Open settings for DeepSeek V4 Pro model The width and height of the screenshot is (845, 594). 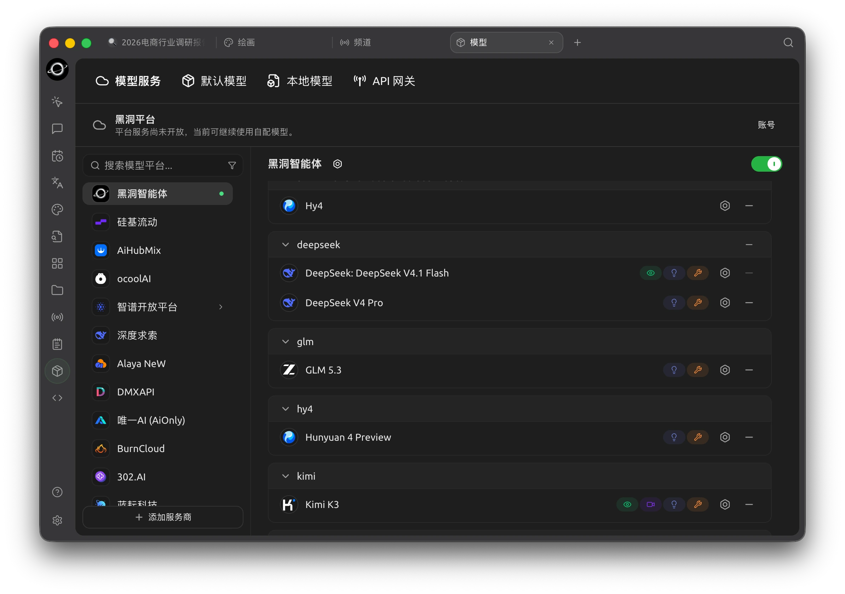coord(725,303)
